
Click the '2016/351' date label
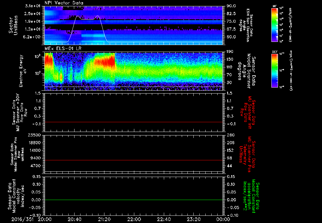coord(22,219)
